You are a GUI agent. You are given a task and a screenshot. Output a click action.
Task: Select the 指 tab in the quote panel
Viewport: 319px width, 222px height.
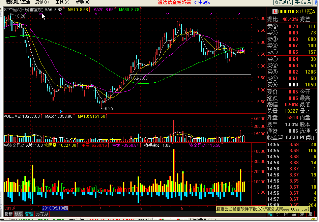pos(311,214)
